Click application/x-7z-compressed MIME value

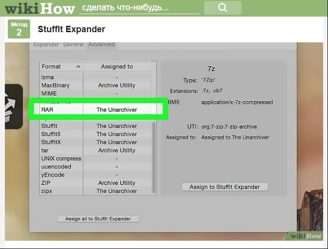pos(237,102)
